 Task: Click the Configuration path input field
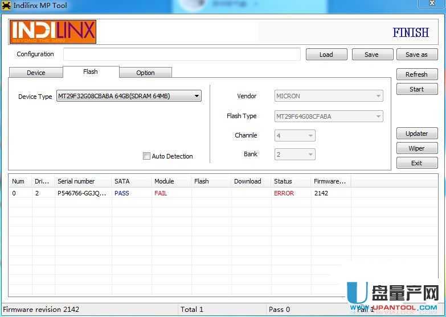(182, 55)
